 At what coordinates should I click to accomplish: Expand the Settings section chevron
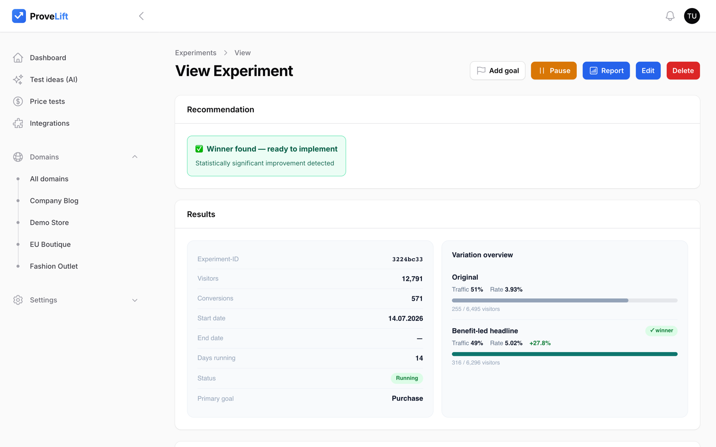[x=135, y=300]
